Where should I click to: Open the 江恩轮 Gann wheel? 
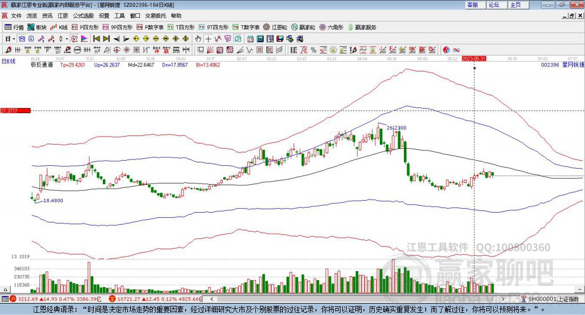point(275,27)
